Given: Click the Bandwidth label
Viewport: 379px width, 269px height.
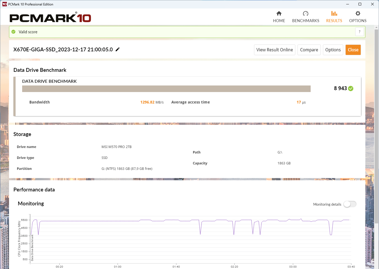Looking at the screenshot, I should coord(40,102).
